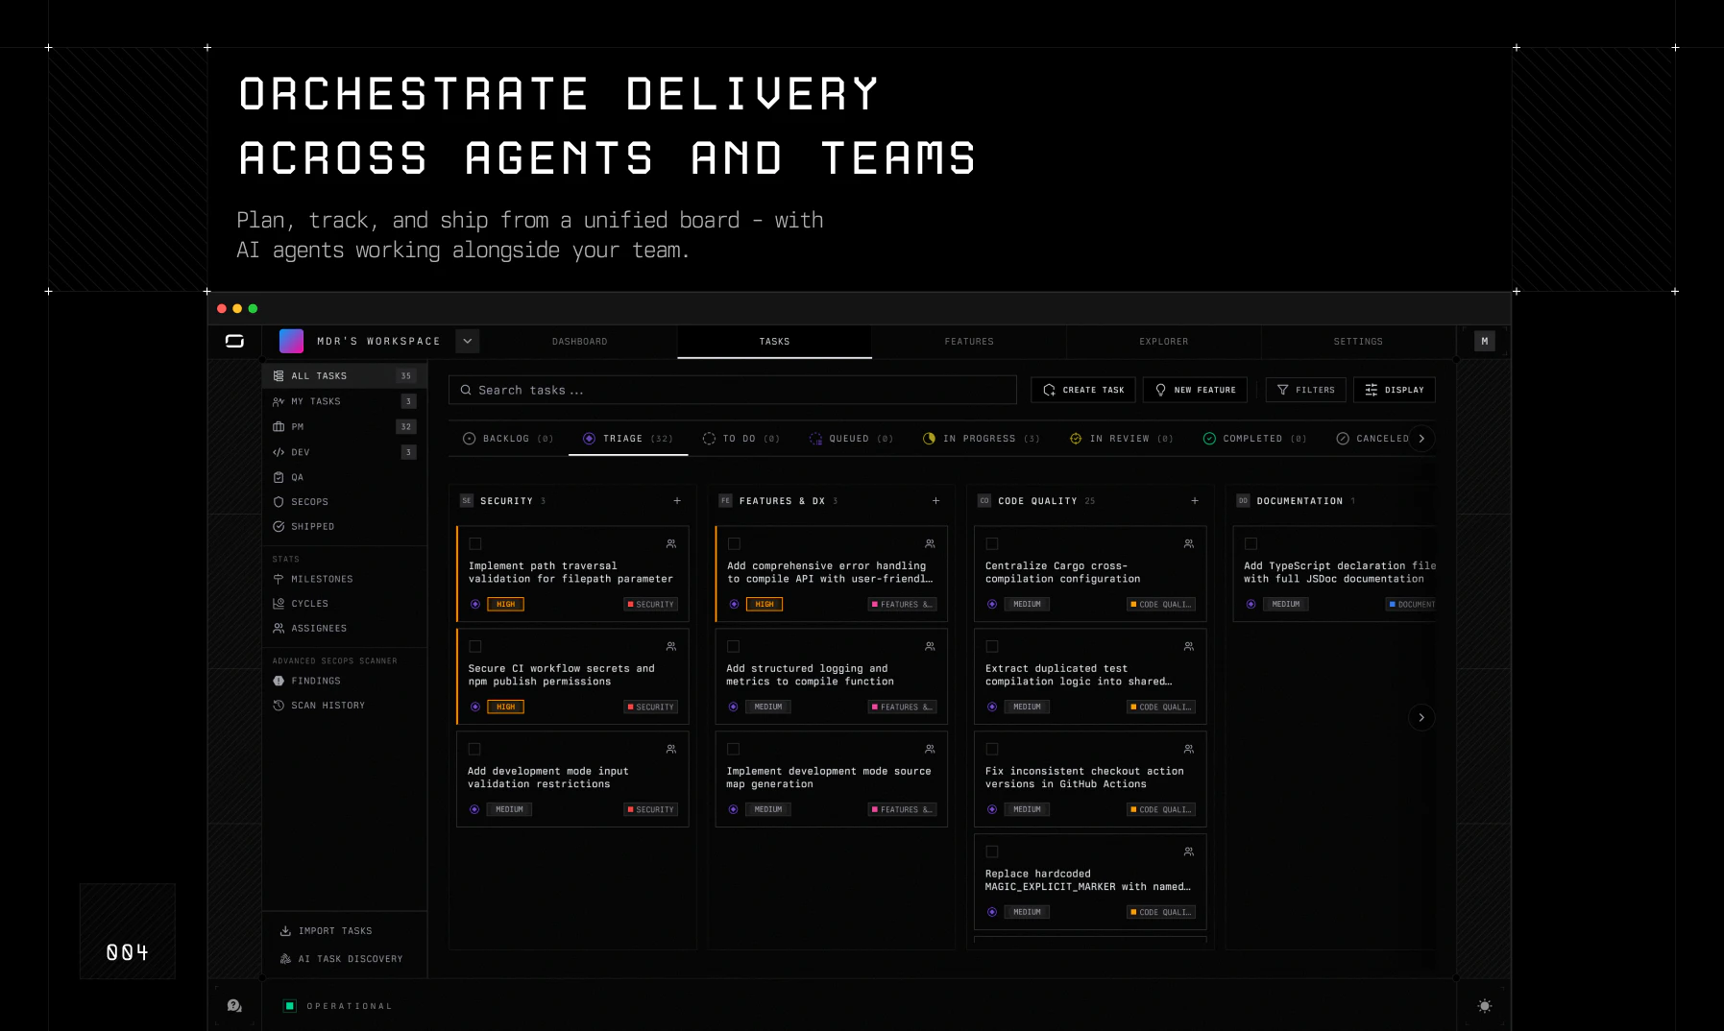
Task: Open the help icon in bottom bar
Action: point(234,1005)
